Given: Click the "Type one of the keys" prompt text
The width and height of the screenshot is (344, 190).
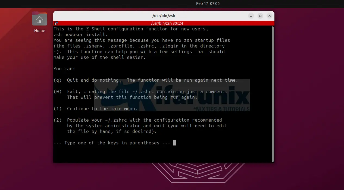Looking at the screenshot, I should [x=112, y=143].
